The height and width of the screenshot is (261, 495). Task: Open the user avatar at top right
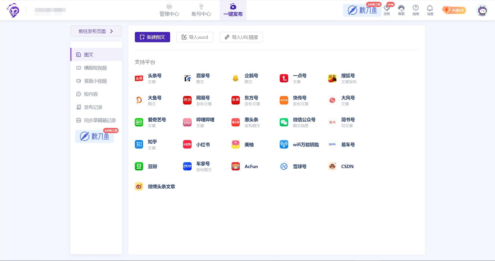coord(482,11)
